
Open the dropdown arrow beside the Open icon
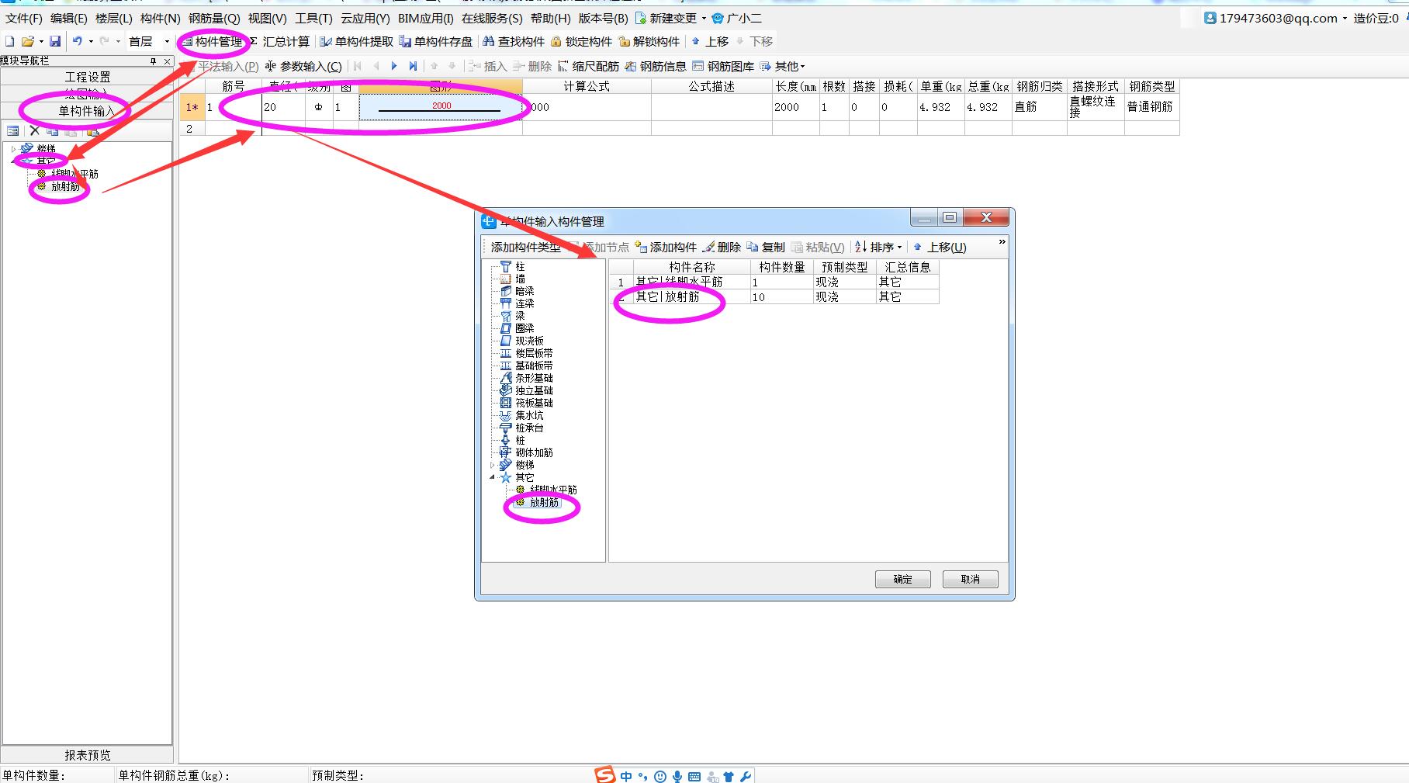(x=41, y=41)
